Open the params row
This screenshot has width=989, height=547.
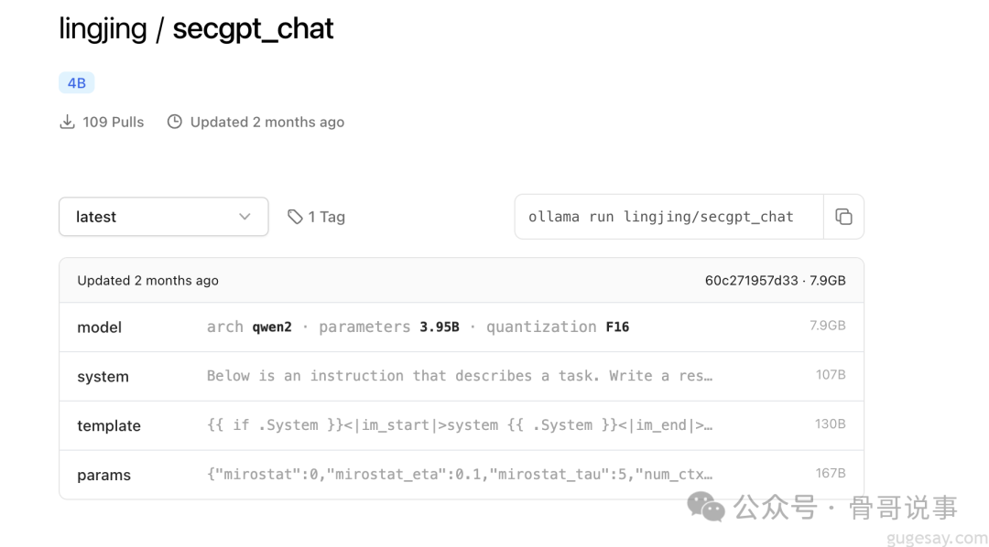(461, 475)
